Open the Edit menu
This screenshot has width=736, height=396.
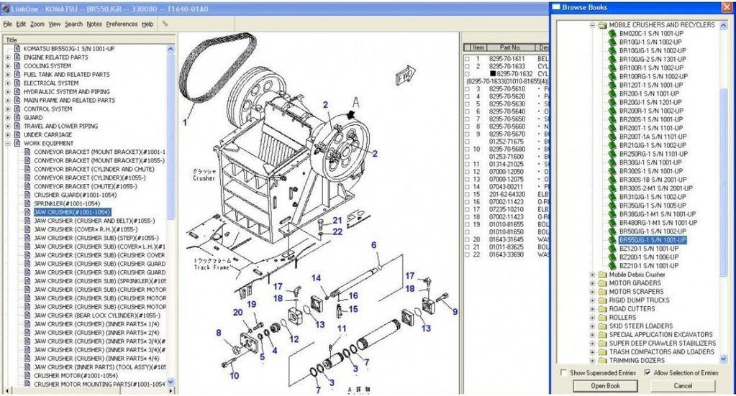21,24
